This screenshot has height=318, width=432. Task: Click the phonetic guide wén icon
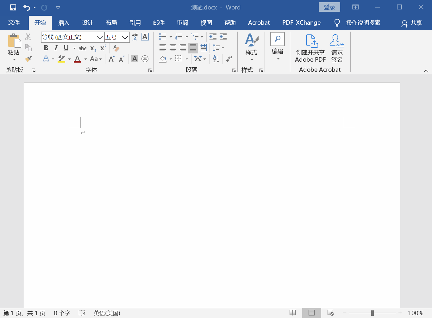tap(135, 37)
